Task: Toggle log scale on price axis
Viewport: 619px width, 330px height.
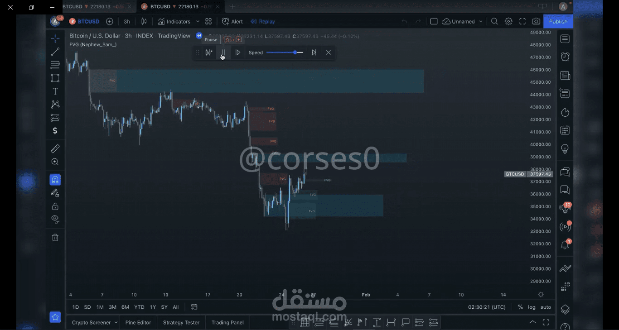Action: (x=532, y=307)
